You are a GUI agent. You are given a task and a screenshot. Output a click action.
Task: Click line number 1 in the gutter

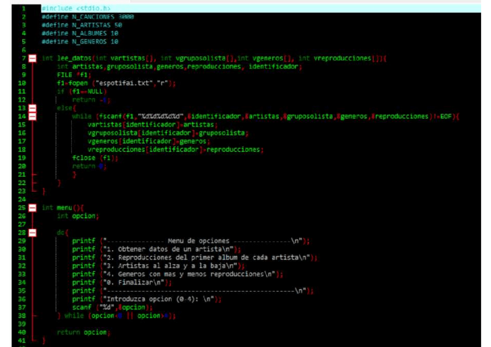tap(23, 9)
